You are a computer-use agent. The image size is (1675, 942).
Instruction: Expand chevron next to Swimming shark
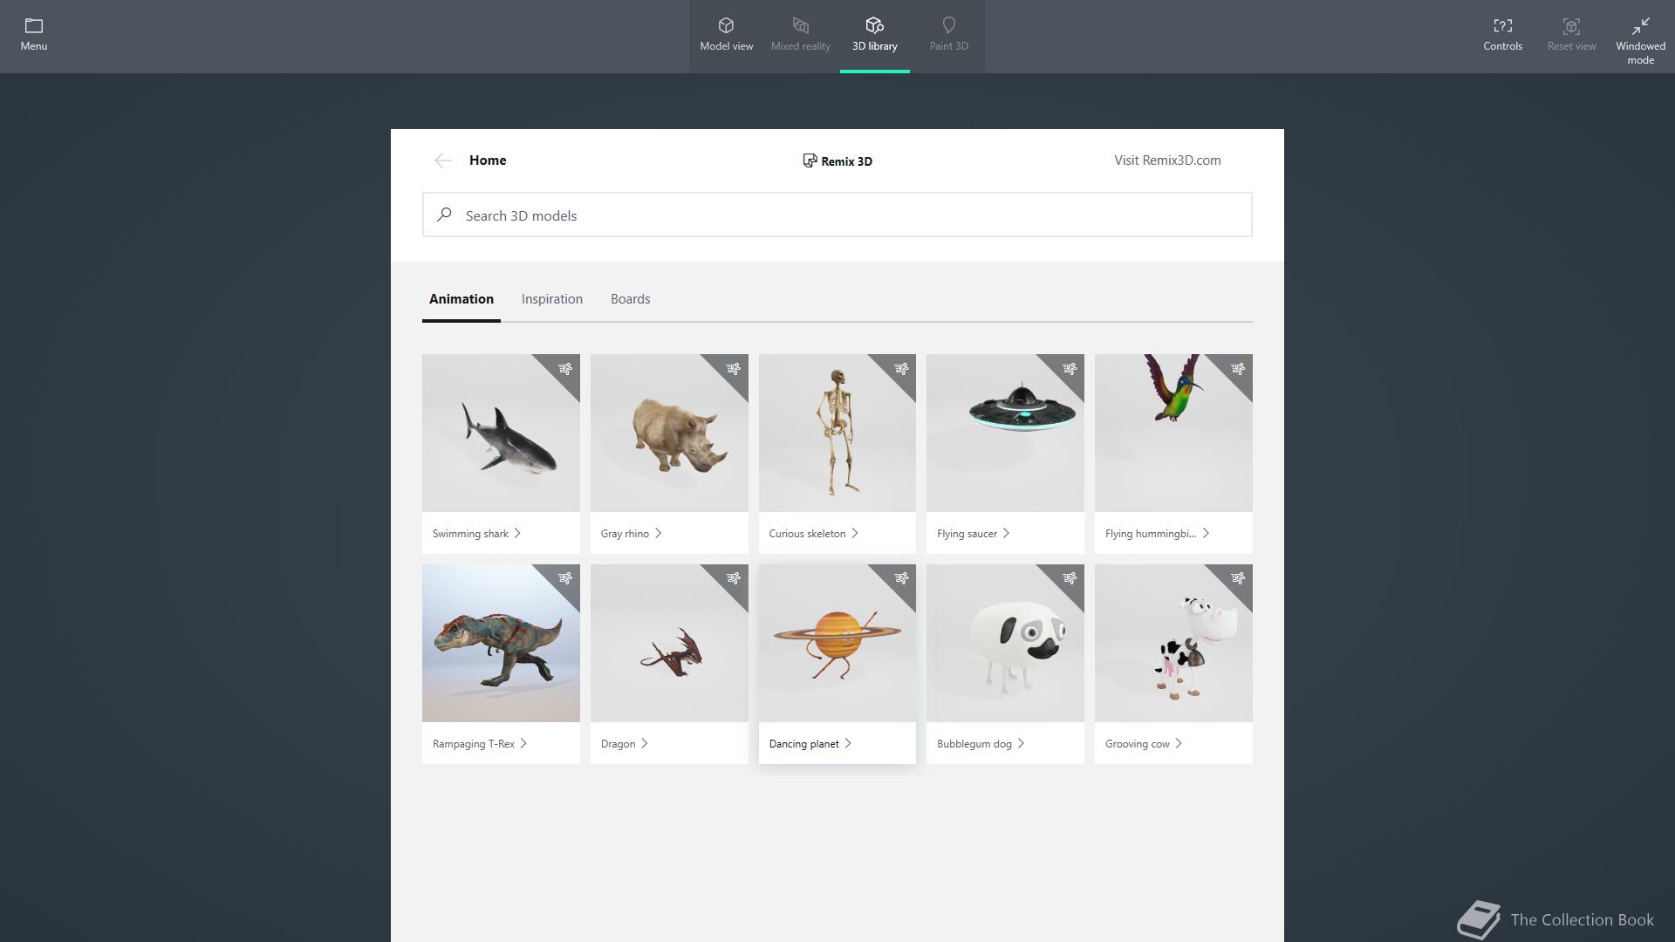(517, 533)
